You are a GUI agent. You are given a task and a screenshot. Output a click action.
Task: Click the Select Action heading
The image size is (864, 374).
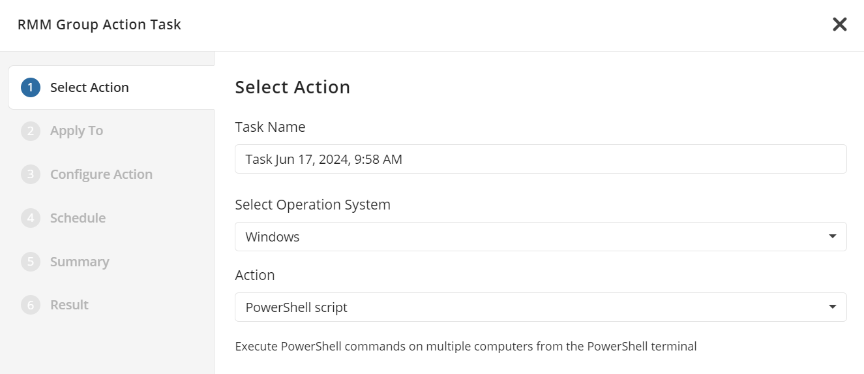click(292, 87)
